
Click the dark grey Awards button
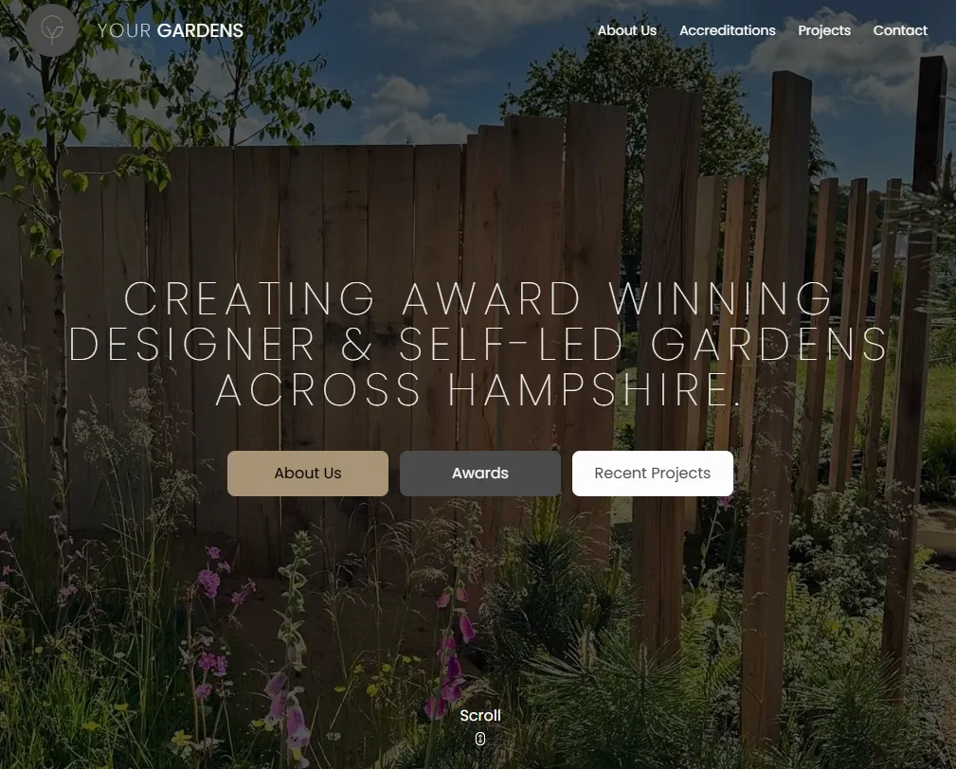[480, 474]
